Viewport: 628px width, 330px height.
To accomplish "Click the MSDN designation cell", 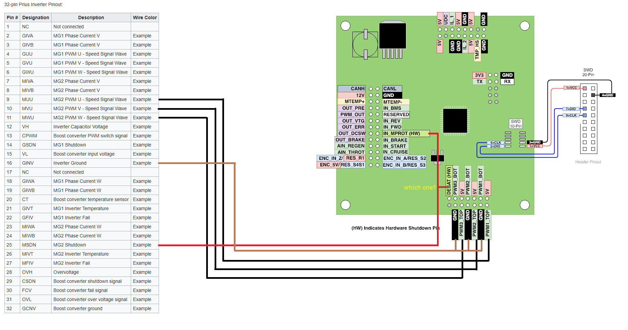I will [x=36, y=245].
